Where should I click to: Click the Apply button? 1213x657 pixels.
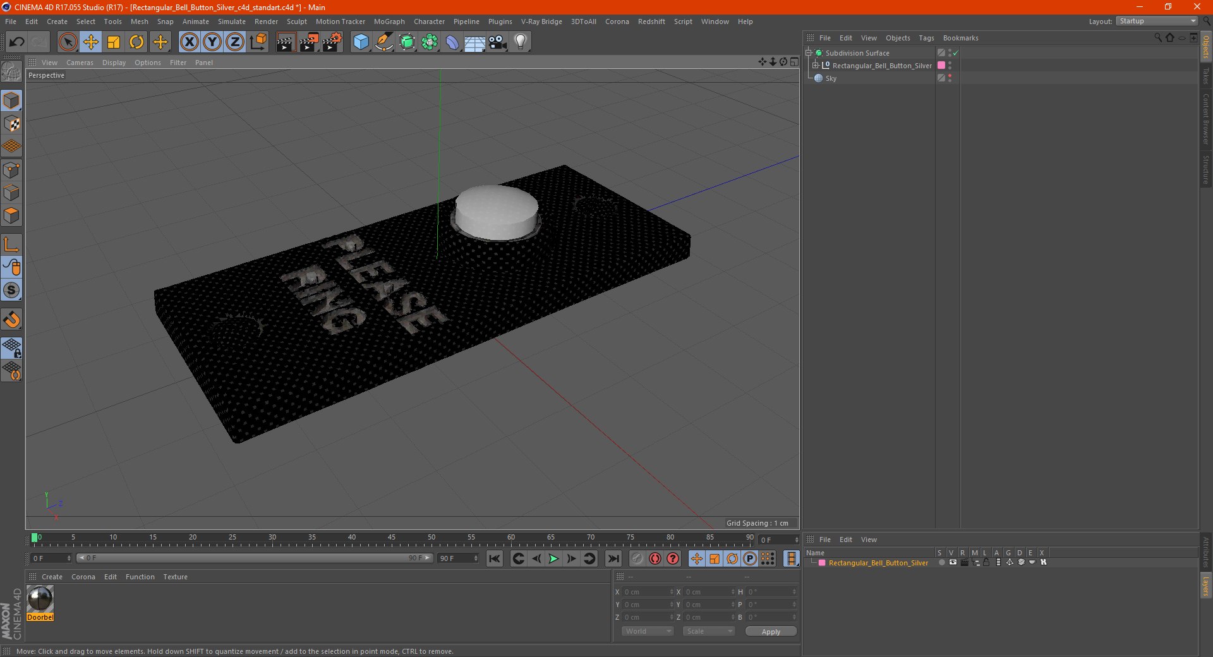tap(771, 632)
